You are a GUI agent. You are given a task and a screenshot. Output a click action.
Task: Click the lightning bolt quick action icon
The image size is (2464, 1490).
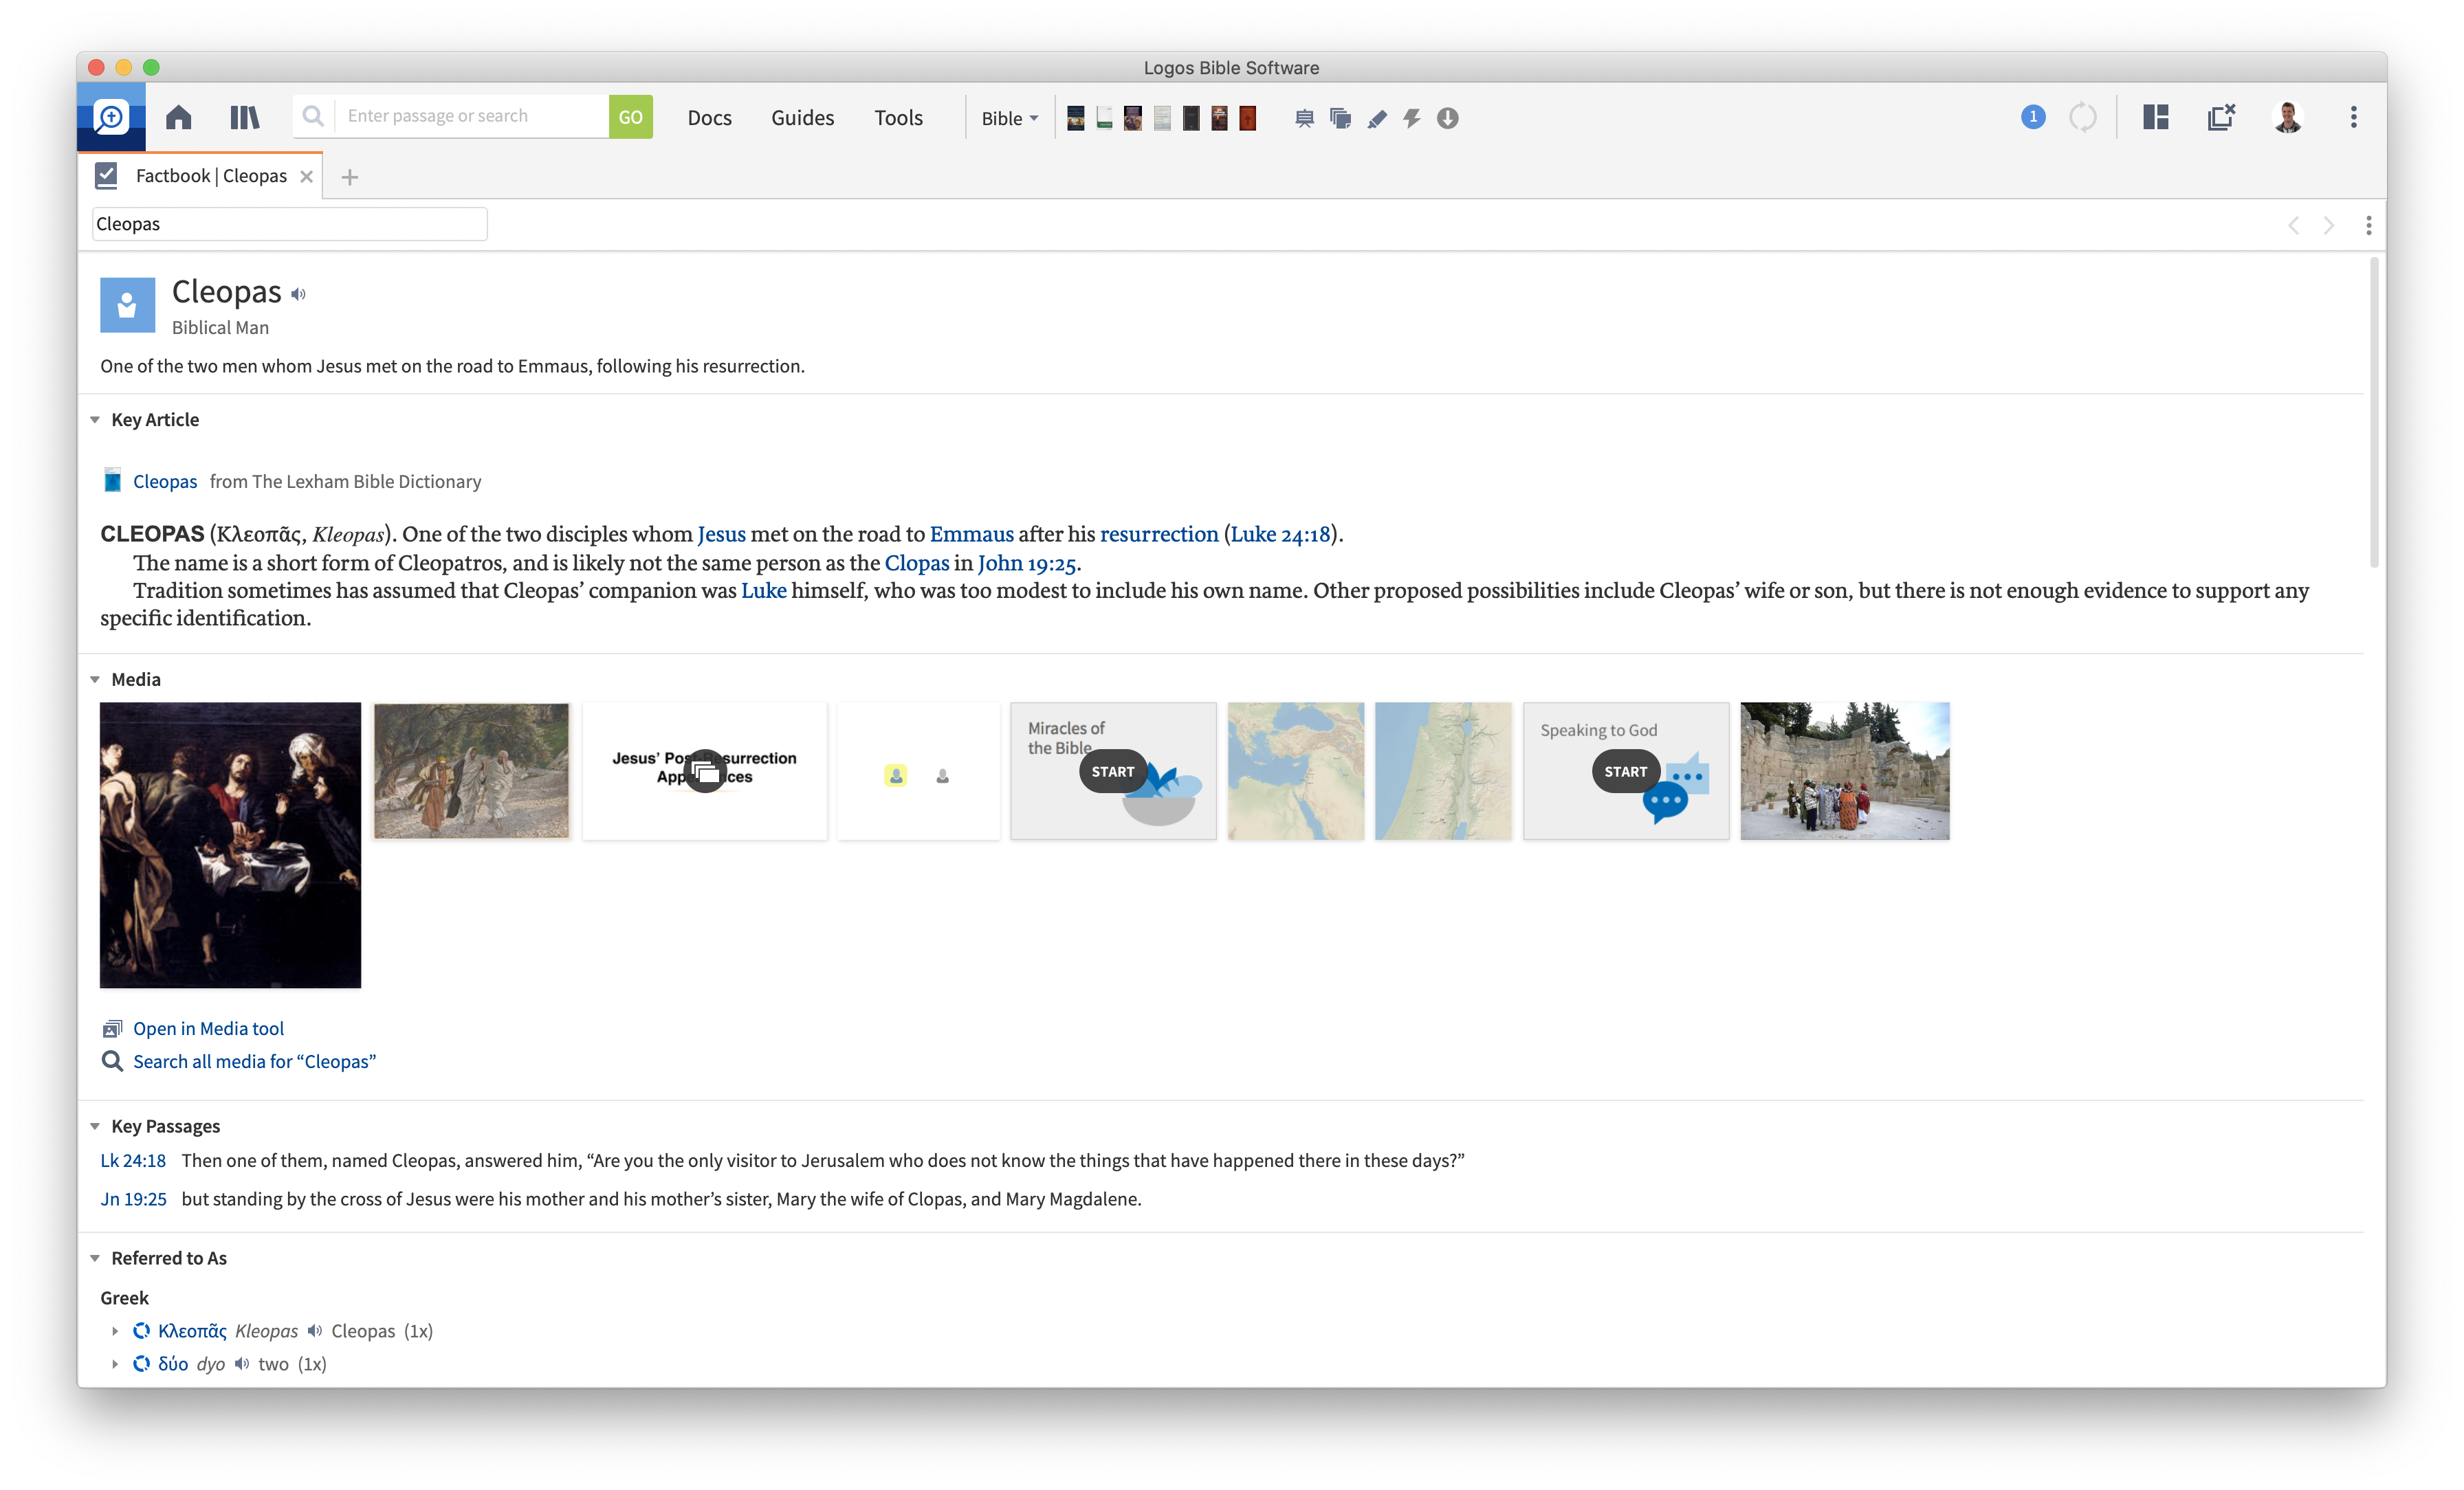coord(1412,119)
